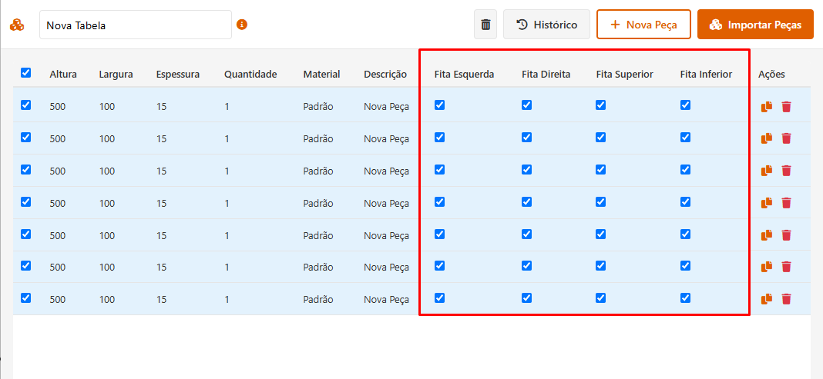Click the orange info icon beside table name
Viewport: 823px width, 379px height.
[242, 25]
